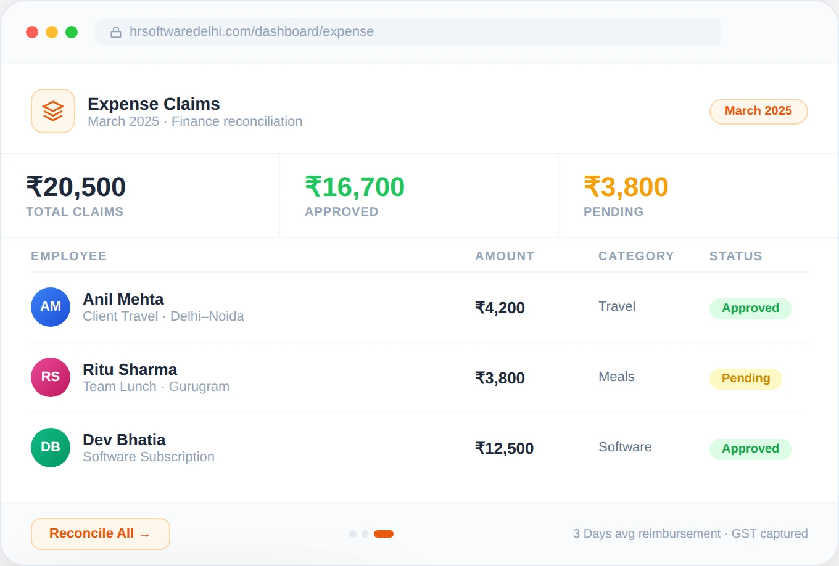This screenshot has height=566, width=839.
Task: Select Dev Bhatia's DB avatar badge
Action: [50, 447]
